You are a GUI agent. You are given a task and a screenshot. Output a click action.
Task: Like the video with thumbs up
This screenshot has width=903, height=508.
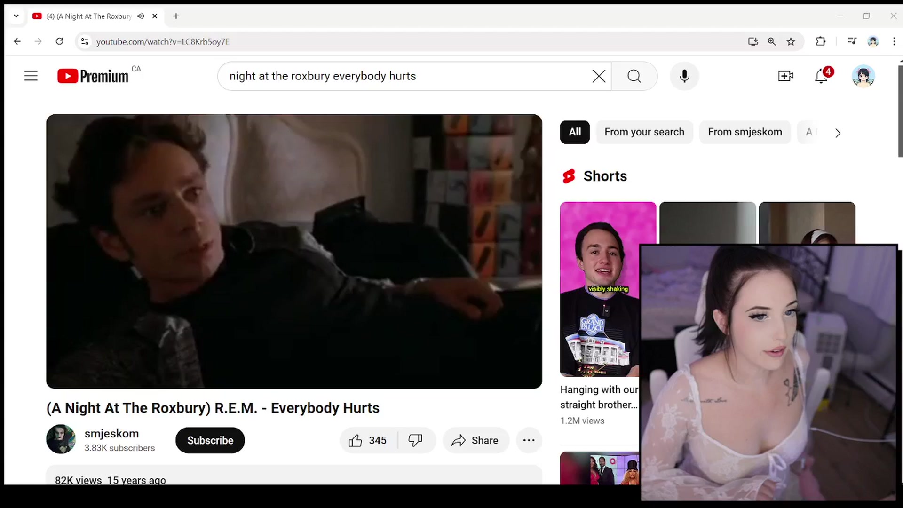tap(368, 440)
